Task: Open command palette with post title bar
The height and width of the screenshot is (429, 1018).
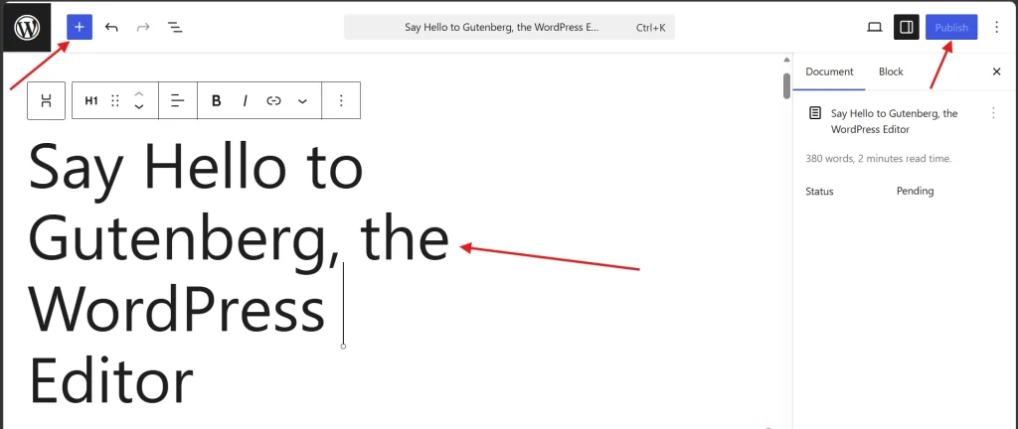Action: click(x=509, y=27)
